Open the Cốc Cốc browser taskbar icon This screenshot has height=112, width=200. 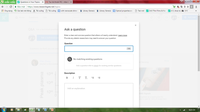click(32, 110)
